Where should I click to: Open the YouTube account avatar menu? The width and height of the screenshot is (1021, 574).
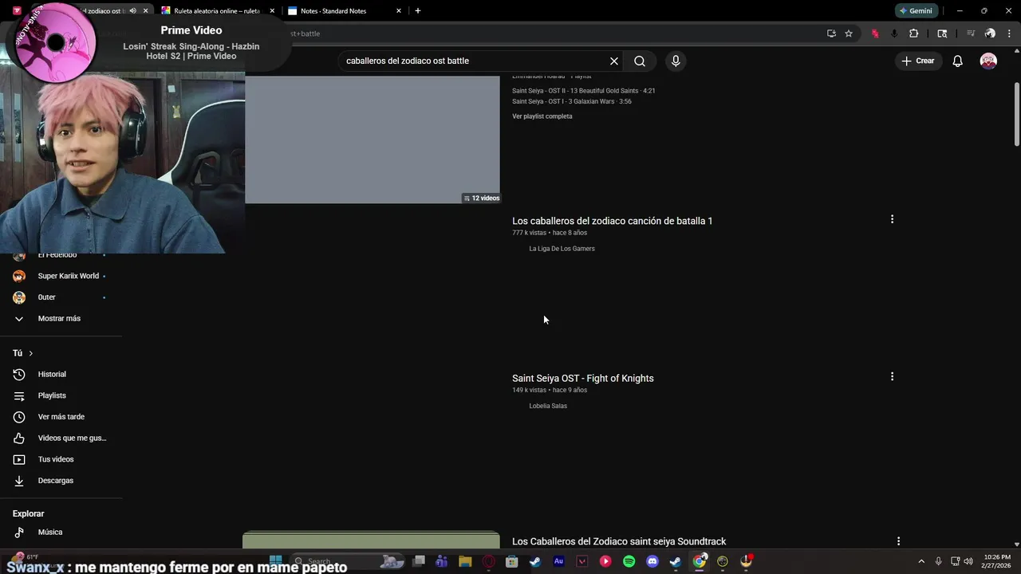988,61
